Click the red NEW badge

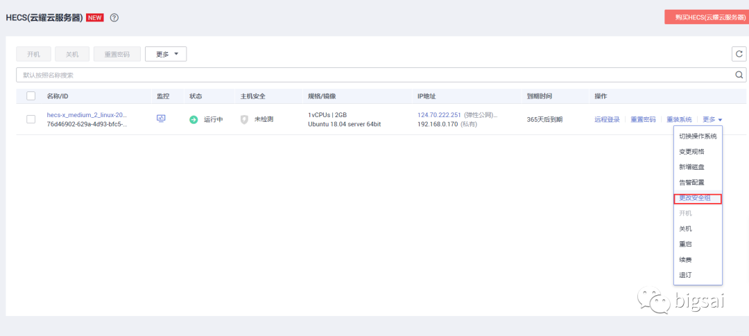[x=95, y=17]
